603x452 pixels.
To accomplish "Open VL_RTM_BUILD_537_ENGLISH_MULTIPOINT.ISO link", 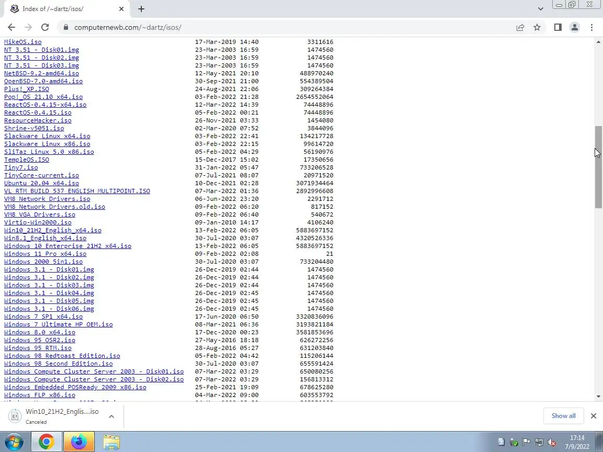I will pos(77,191).
